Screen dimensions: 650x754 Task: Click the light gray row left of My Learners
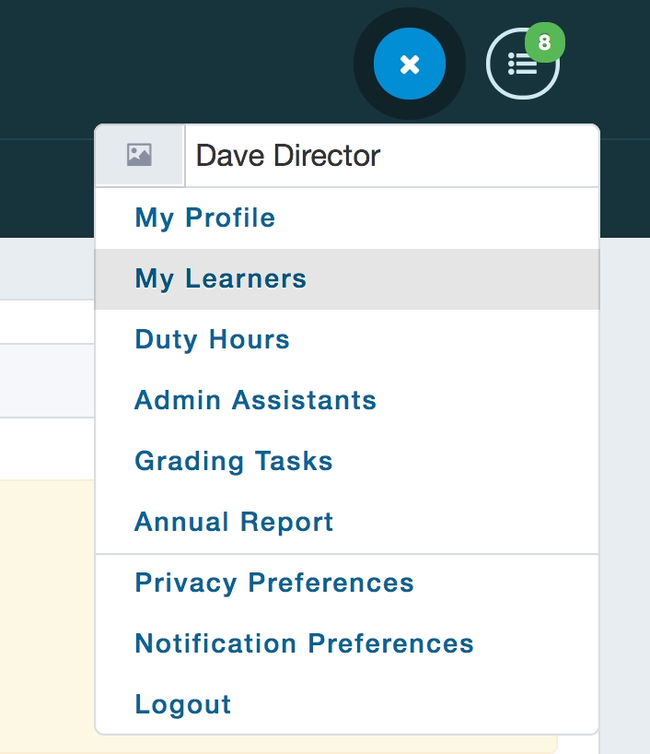(46, 277)
